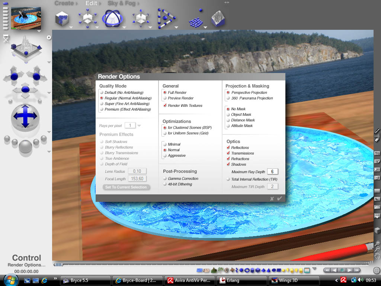Image resolution: width=381 pixels, height=286 pixels.
Task: Click the Resize tool icon
Action: tap(88, 19)
